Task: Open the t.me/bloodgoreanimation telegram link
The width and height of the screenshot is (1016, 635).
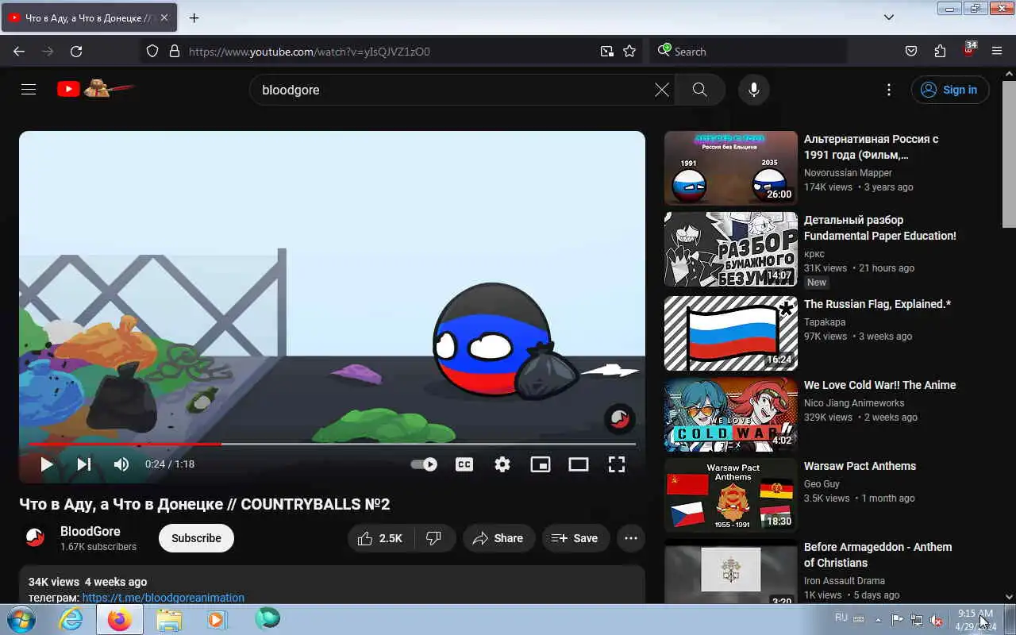Action: tap(163, 598)
